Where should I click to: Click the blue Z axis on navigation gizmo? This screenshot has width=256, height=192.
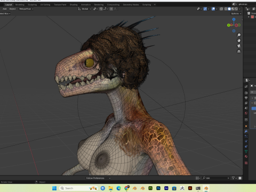[234, 19]
